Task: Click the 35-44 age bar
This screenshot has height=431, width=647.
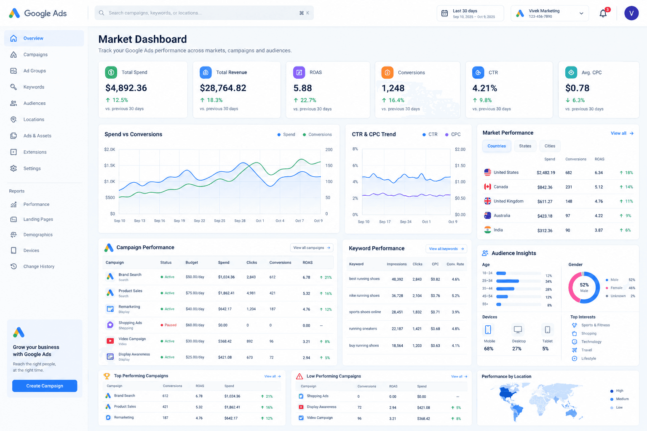Action: click(x=519, y=289)
